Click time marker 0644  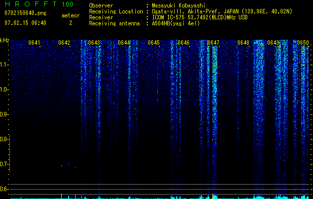pos(124,43)
